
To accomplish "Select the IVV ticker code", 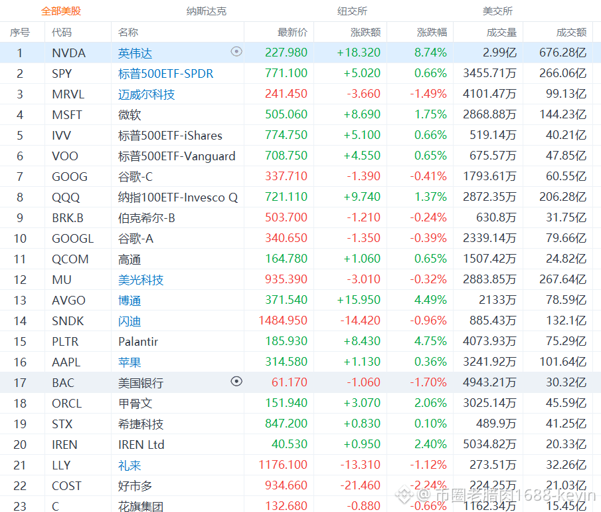I will click(61, 136).
